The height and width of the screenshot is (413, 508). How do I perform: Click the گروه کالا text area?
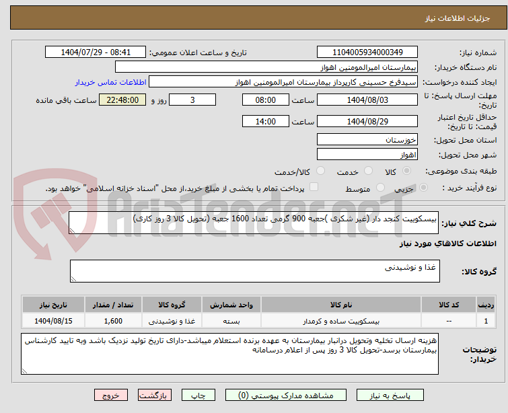[x=254, y=271]
